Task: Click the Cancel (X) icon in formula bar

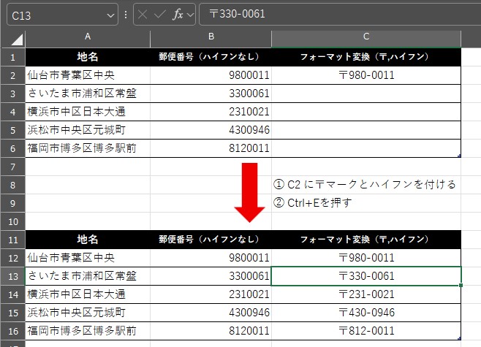Action: 145,15
